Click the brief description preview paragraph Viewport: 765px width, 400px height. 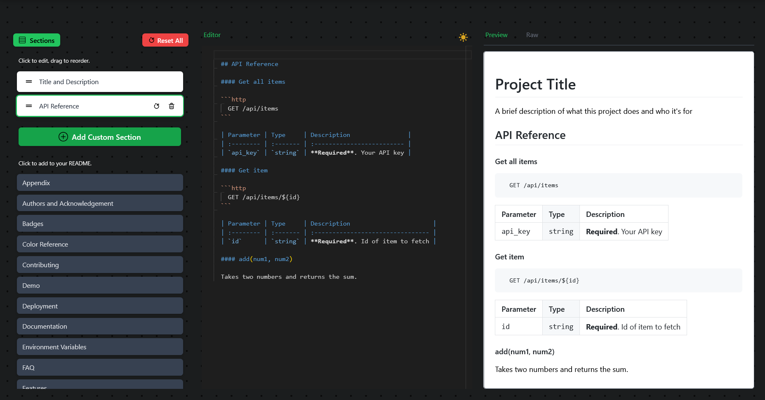(x=593, y=111)
